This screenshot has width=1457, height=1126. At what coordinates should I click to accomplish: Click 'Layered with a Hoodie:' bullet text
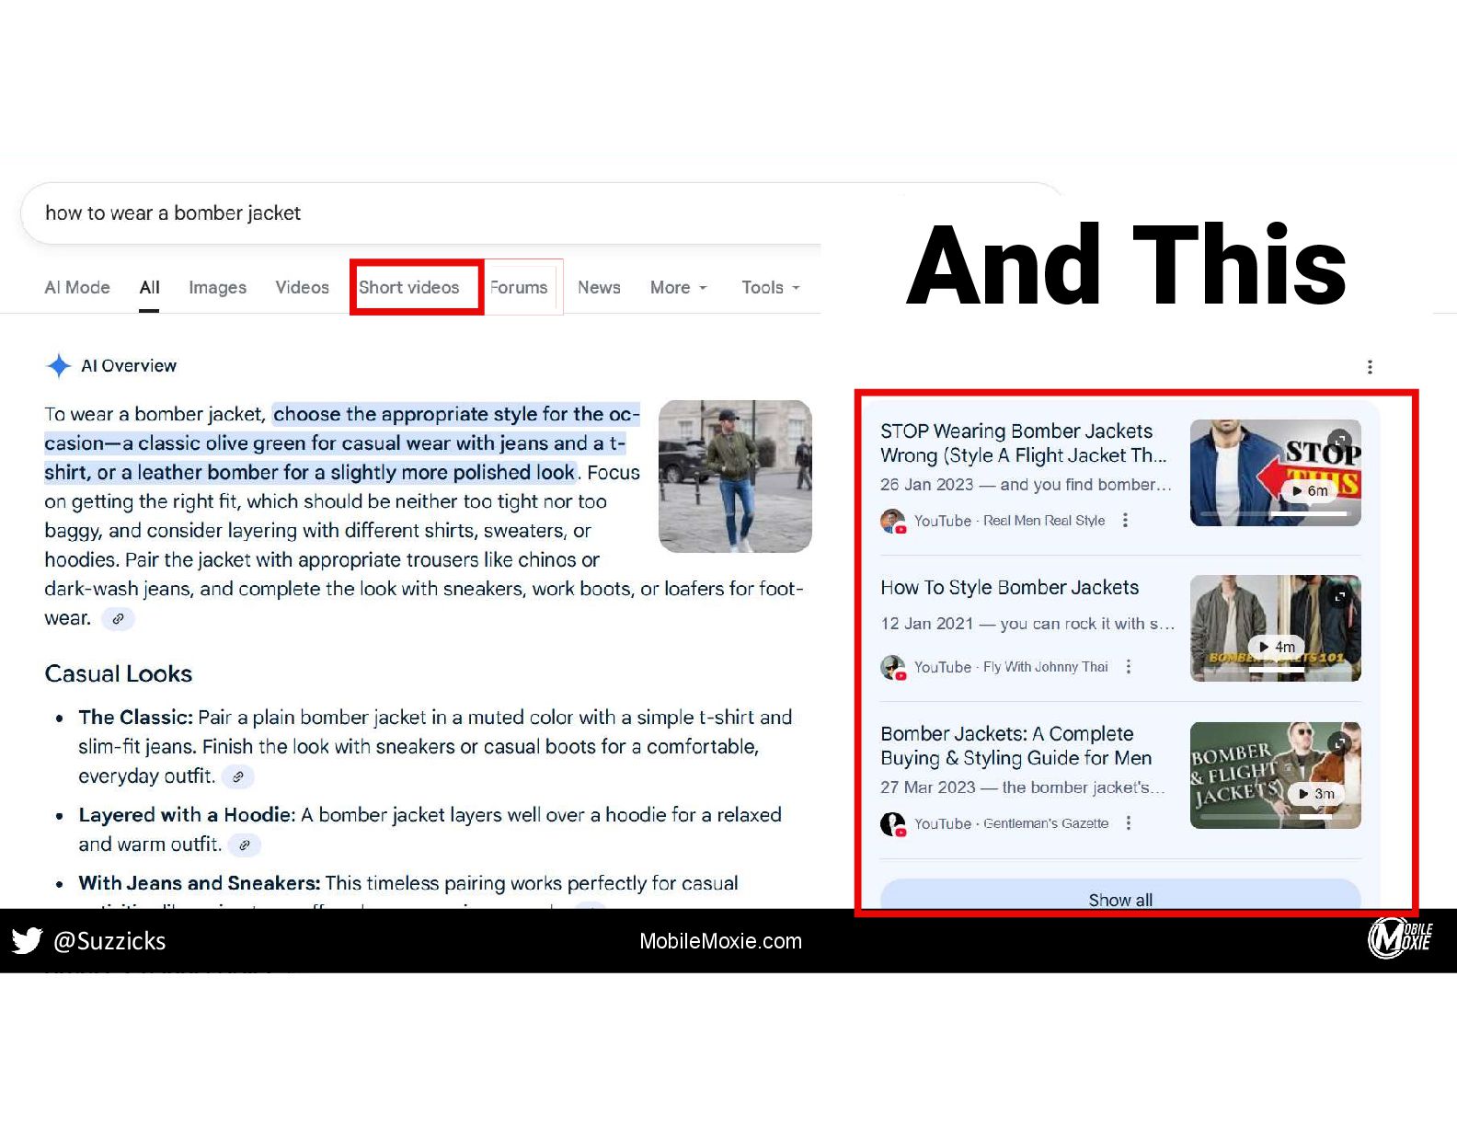(x=187, y=815)
